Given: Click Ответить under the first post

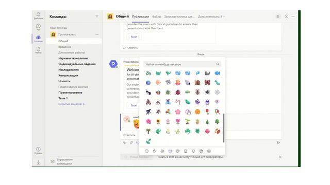Looking at the screenshot, I should 130,48.
